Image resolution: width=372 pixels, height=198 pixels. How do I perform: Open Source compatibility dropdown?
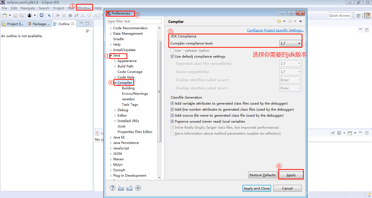290,72
